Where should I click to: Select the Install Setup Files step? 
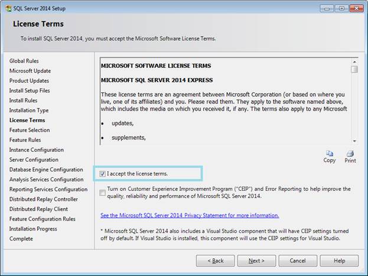click(x=30, y=90)
